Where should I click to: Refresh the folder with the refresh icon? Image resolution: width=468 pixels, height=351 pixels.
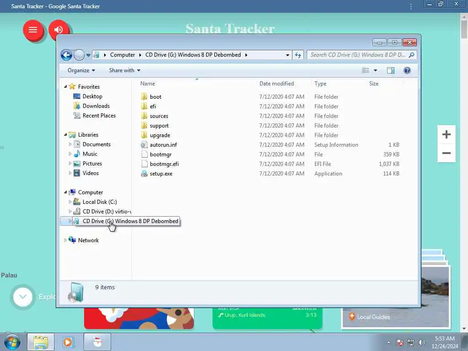pos(298,55)
